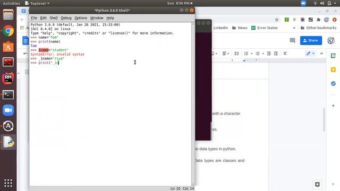Open Google Tasks side panel icon
This screenshot has width=340, height=191.
click(x=333, y=84)
